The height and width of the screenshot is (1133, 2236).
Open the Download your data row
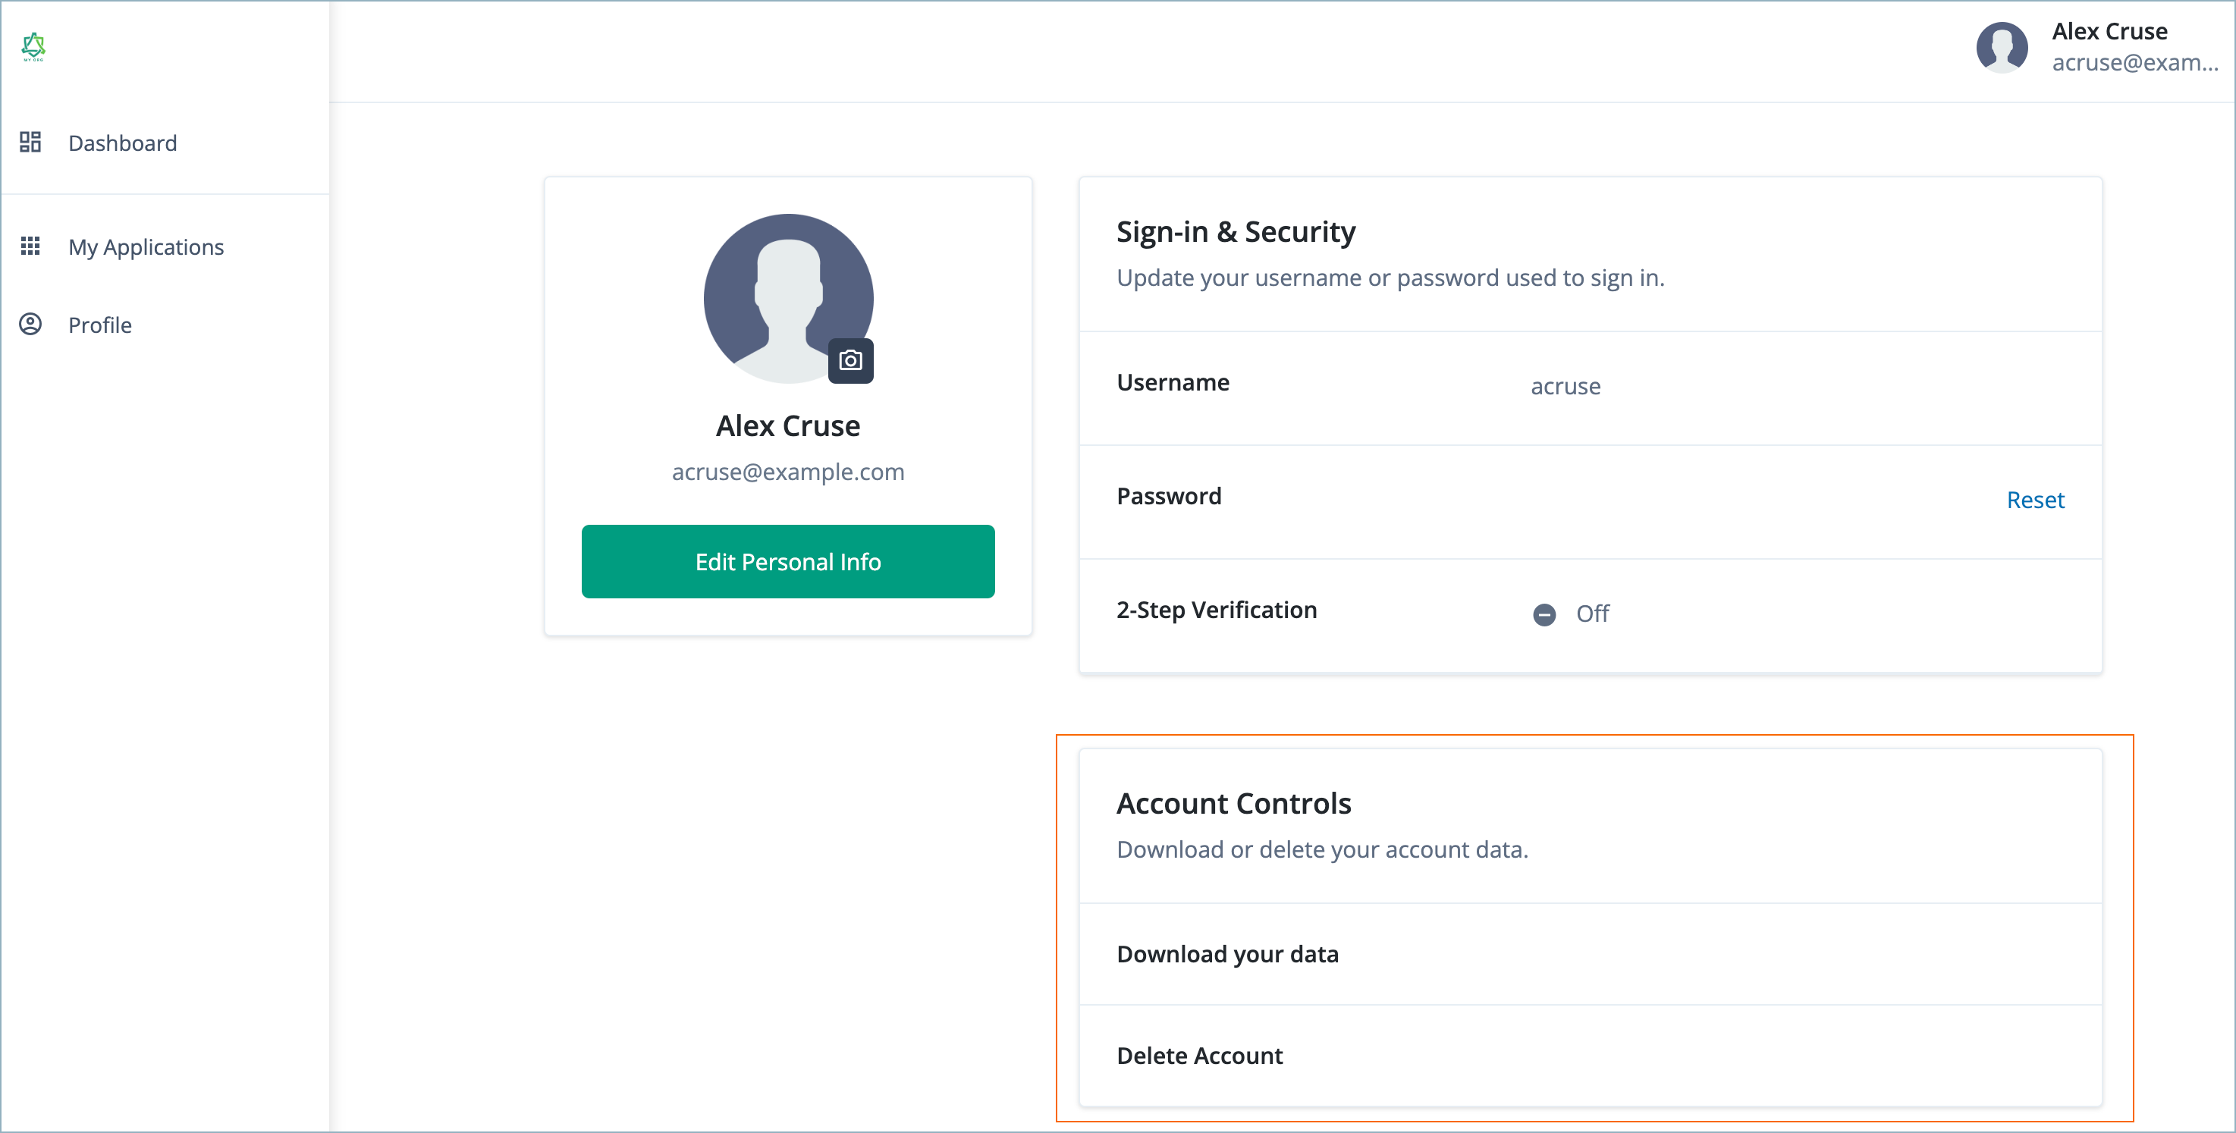1226,954
